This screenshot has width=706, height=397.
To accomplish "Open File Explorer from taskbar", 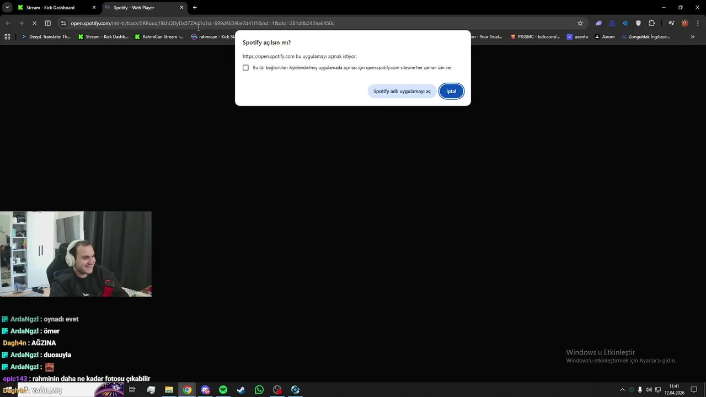I will tap(169, 390).
